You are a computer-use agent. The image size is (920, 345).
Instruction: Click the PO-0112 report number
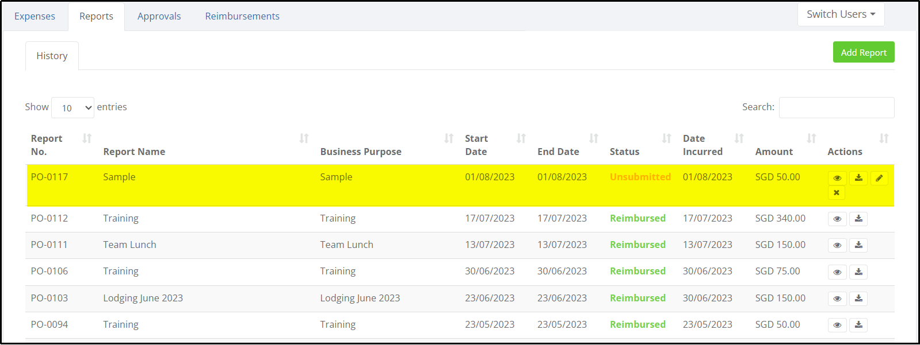pos(49,218)
